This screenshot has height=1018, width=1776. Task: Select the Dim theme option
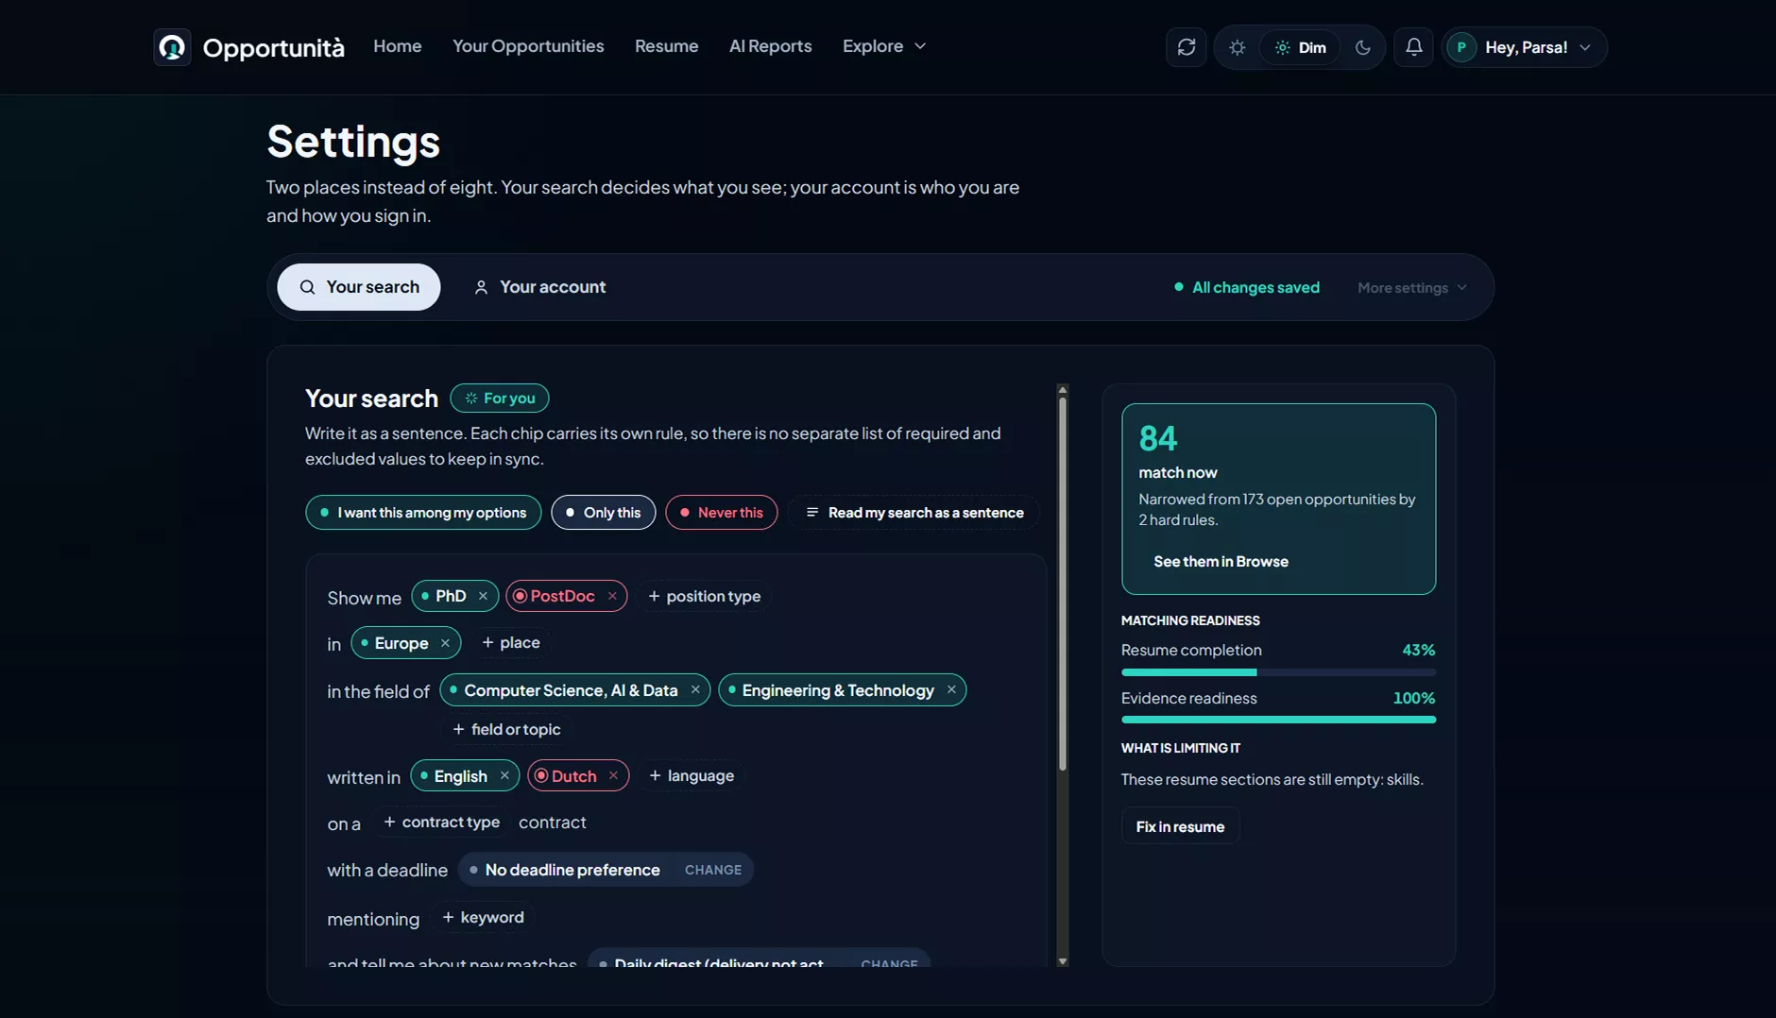tap(1300, 47)
